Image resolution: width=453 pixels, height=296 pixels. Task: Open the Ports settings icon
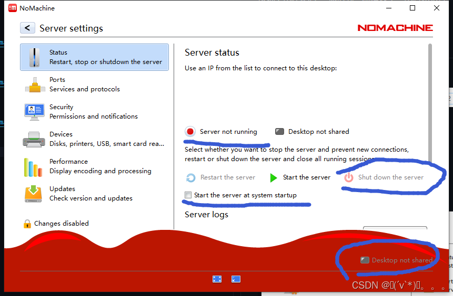click(x=35, y=84)
